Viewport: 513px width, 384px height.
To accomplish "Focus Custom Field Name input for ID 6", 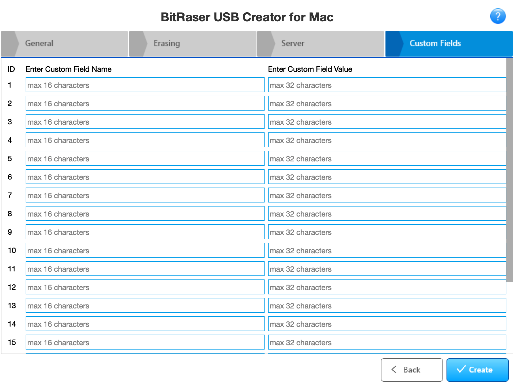I will [x=145, y=177].
